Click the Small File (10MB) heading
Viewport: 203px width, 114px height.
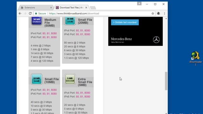51,81
